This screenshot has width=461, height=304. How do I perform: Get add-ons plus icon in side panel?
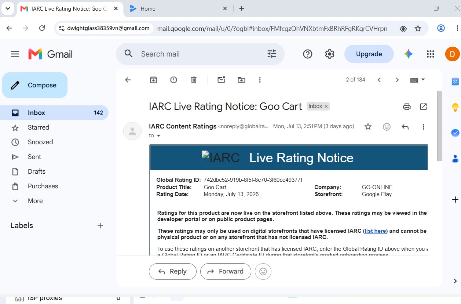[455, 200]
